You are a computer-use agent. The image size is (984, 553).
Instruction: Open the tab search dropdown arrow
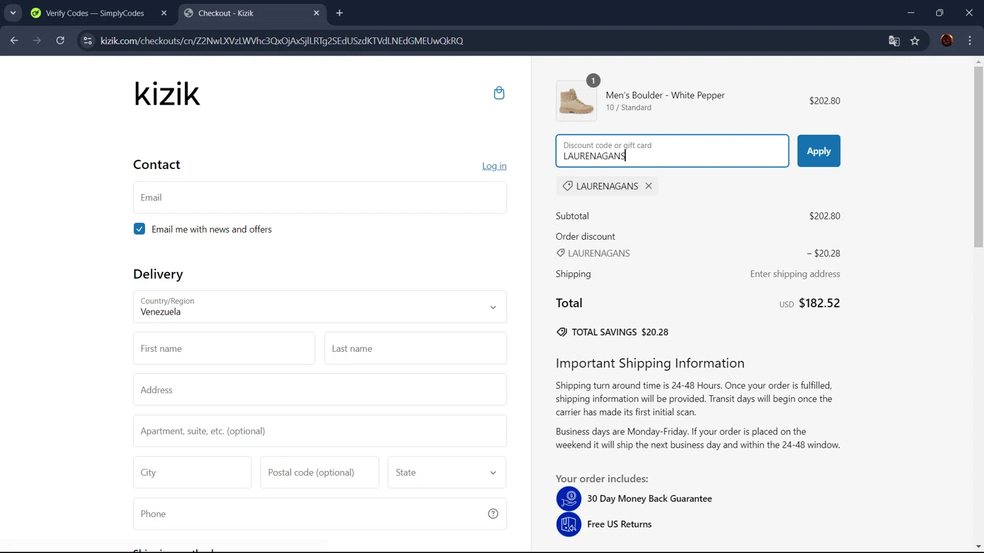[x=12, y=13]
